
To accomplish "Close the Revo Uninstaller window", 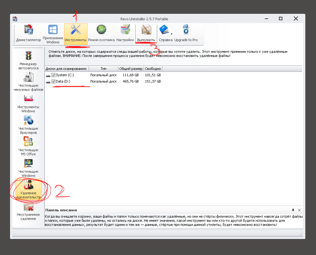I will point(296,18).
